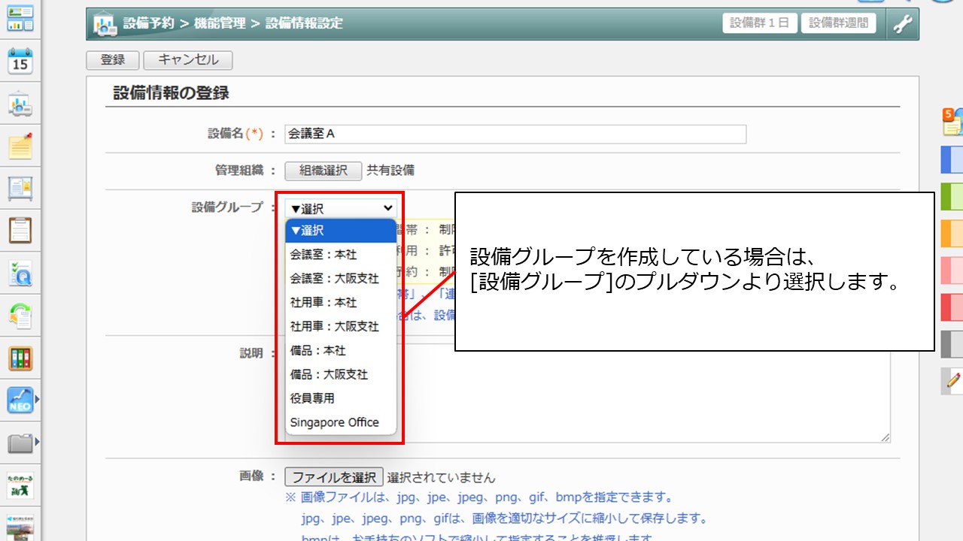Click the キャンセル button
This screenshot has height=541, width=963.
click(x=188, y=60)
